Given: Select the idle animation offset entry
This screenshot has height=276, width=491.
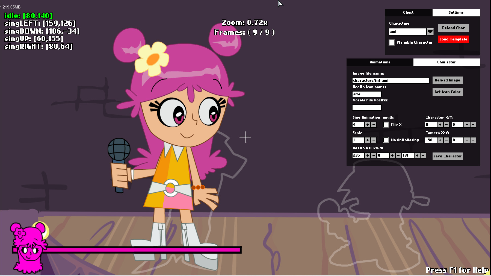Looking at the screenshot, I should pos(29,16).
